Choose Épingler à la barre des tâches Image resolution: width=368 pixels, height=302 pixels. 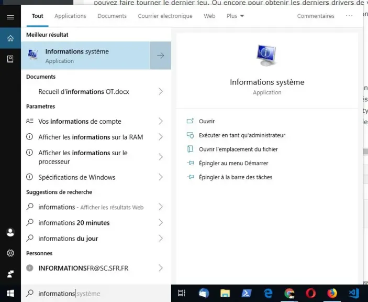pyautogui.click(x=236, y=177)
